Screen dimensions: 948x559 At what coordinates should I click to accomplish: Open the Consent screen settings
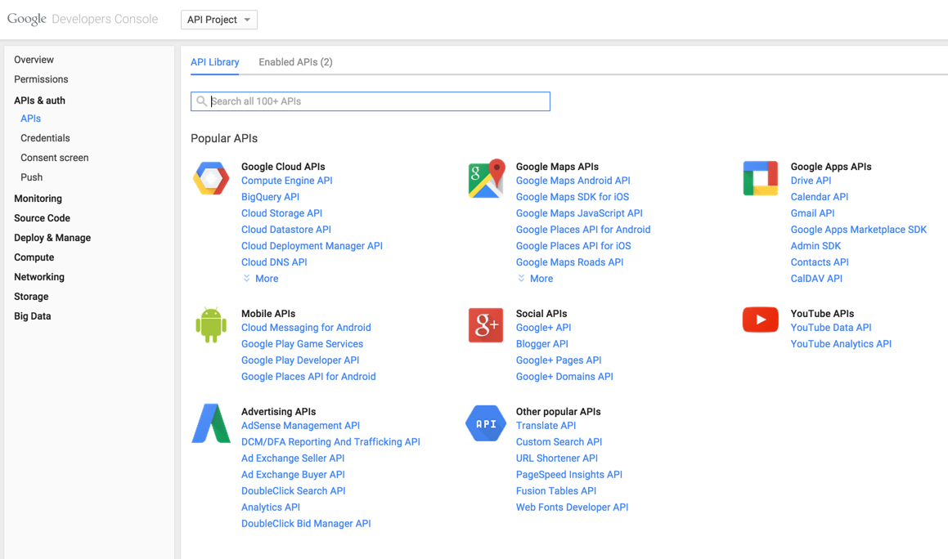coord(54,157)
